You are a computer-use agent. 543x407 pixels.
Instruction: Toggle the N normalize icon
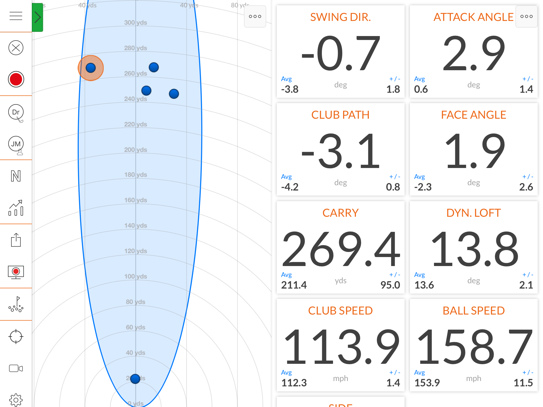point(16,176)
